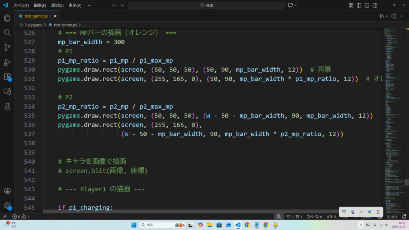Click the スペース: 4 indentation setting
The image size is (409, 230).
pyautogui.click(x=314, y=216)
